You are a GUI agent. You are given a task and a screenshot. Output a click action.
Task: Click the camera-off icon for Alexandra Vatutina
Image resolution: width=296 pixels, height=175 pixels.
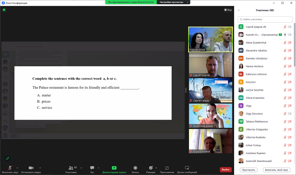[x=290, y=50]
